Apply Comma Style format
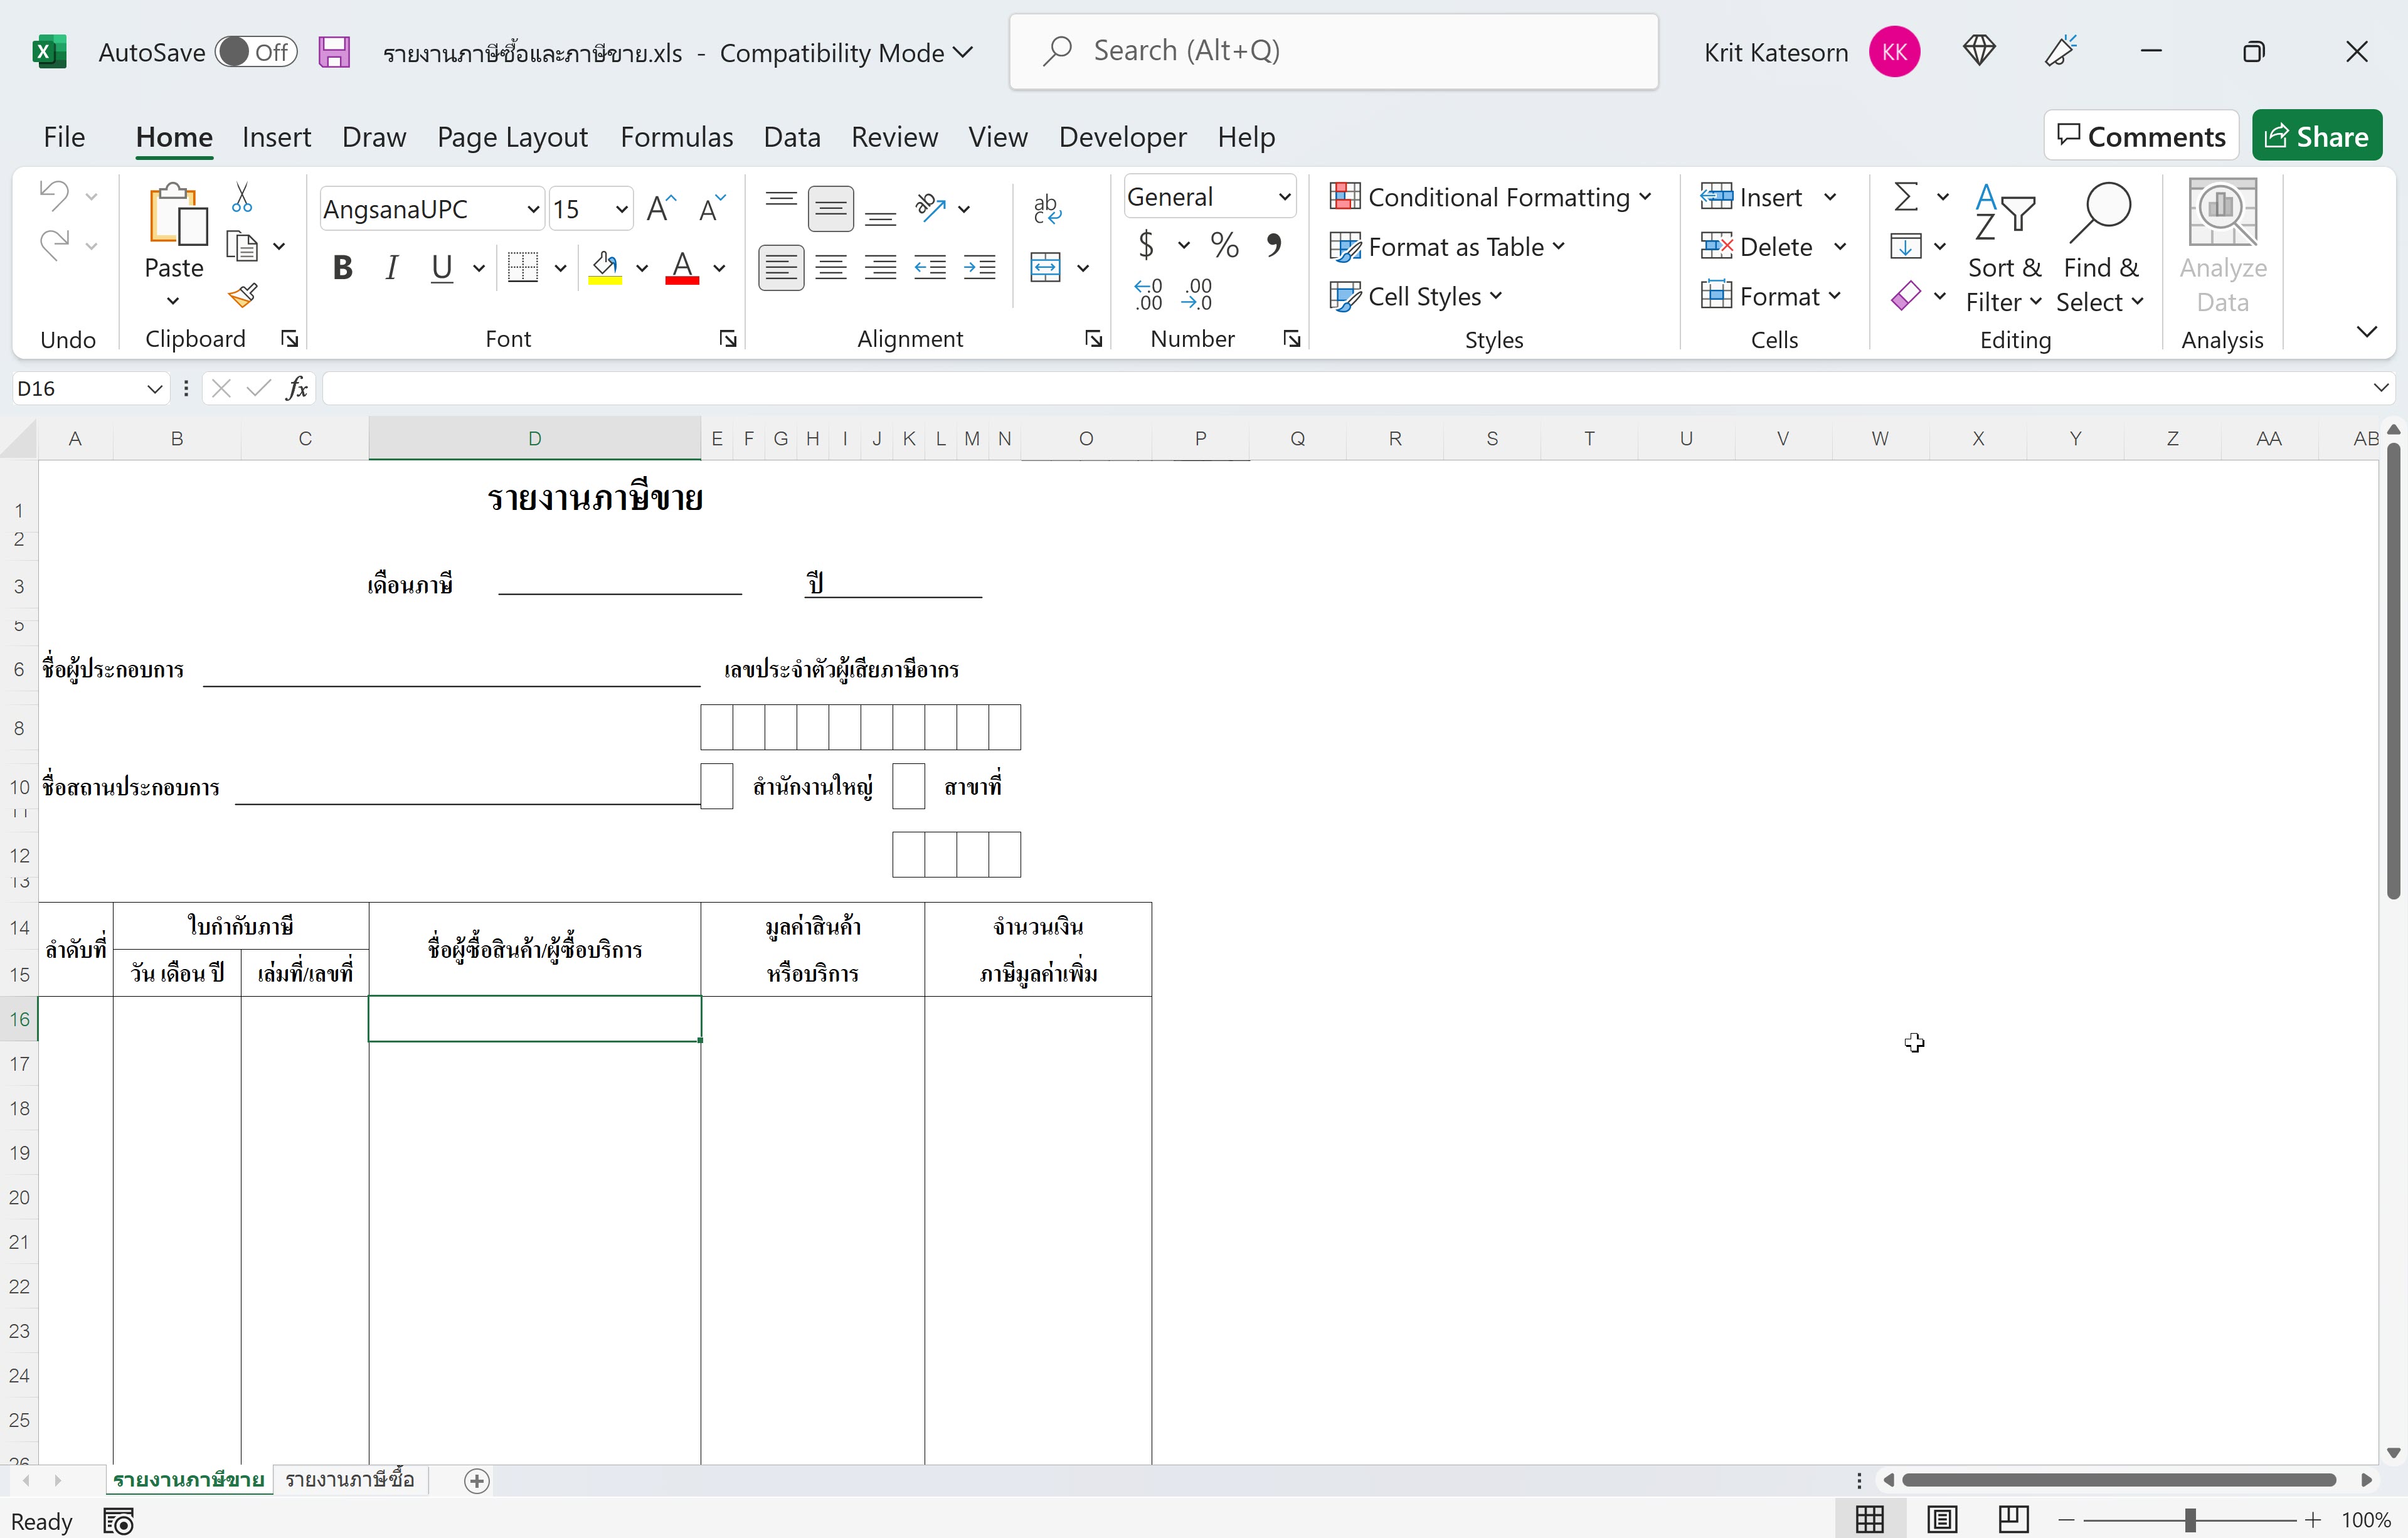The width and height of the screenshot is (2408, 1538). [x=1273, y=245]
